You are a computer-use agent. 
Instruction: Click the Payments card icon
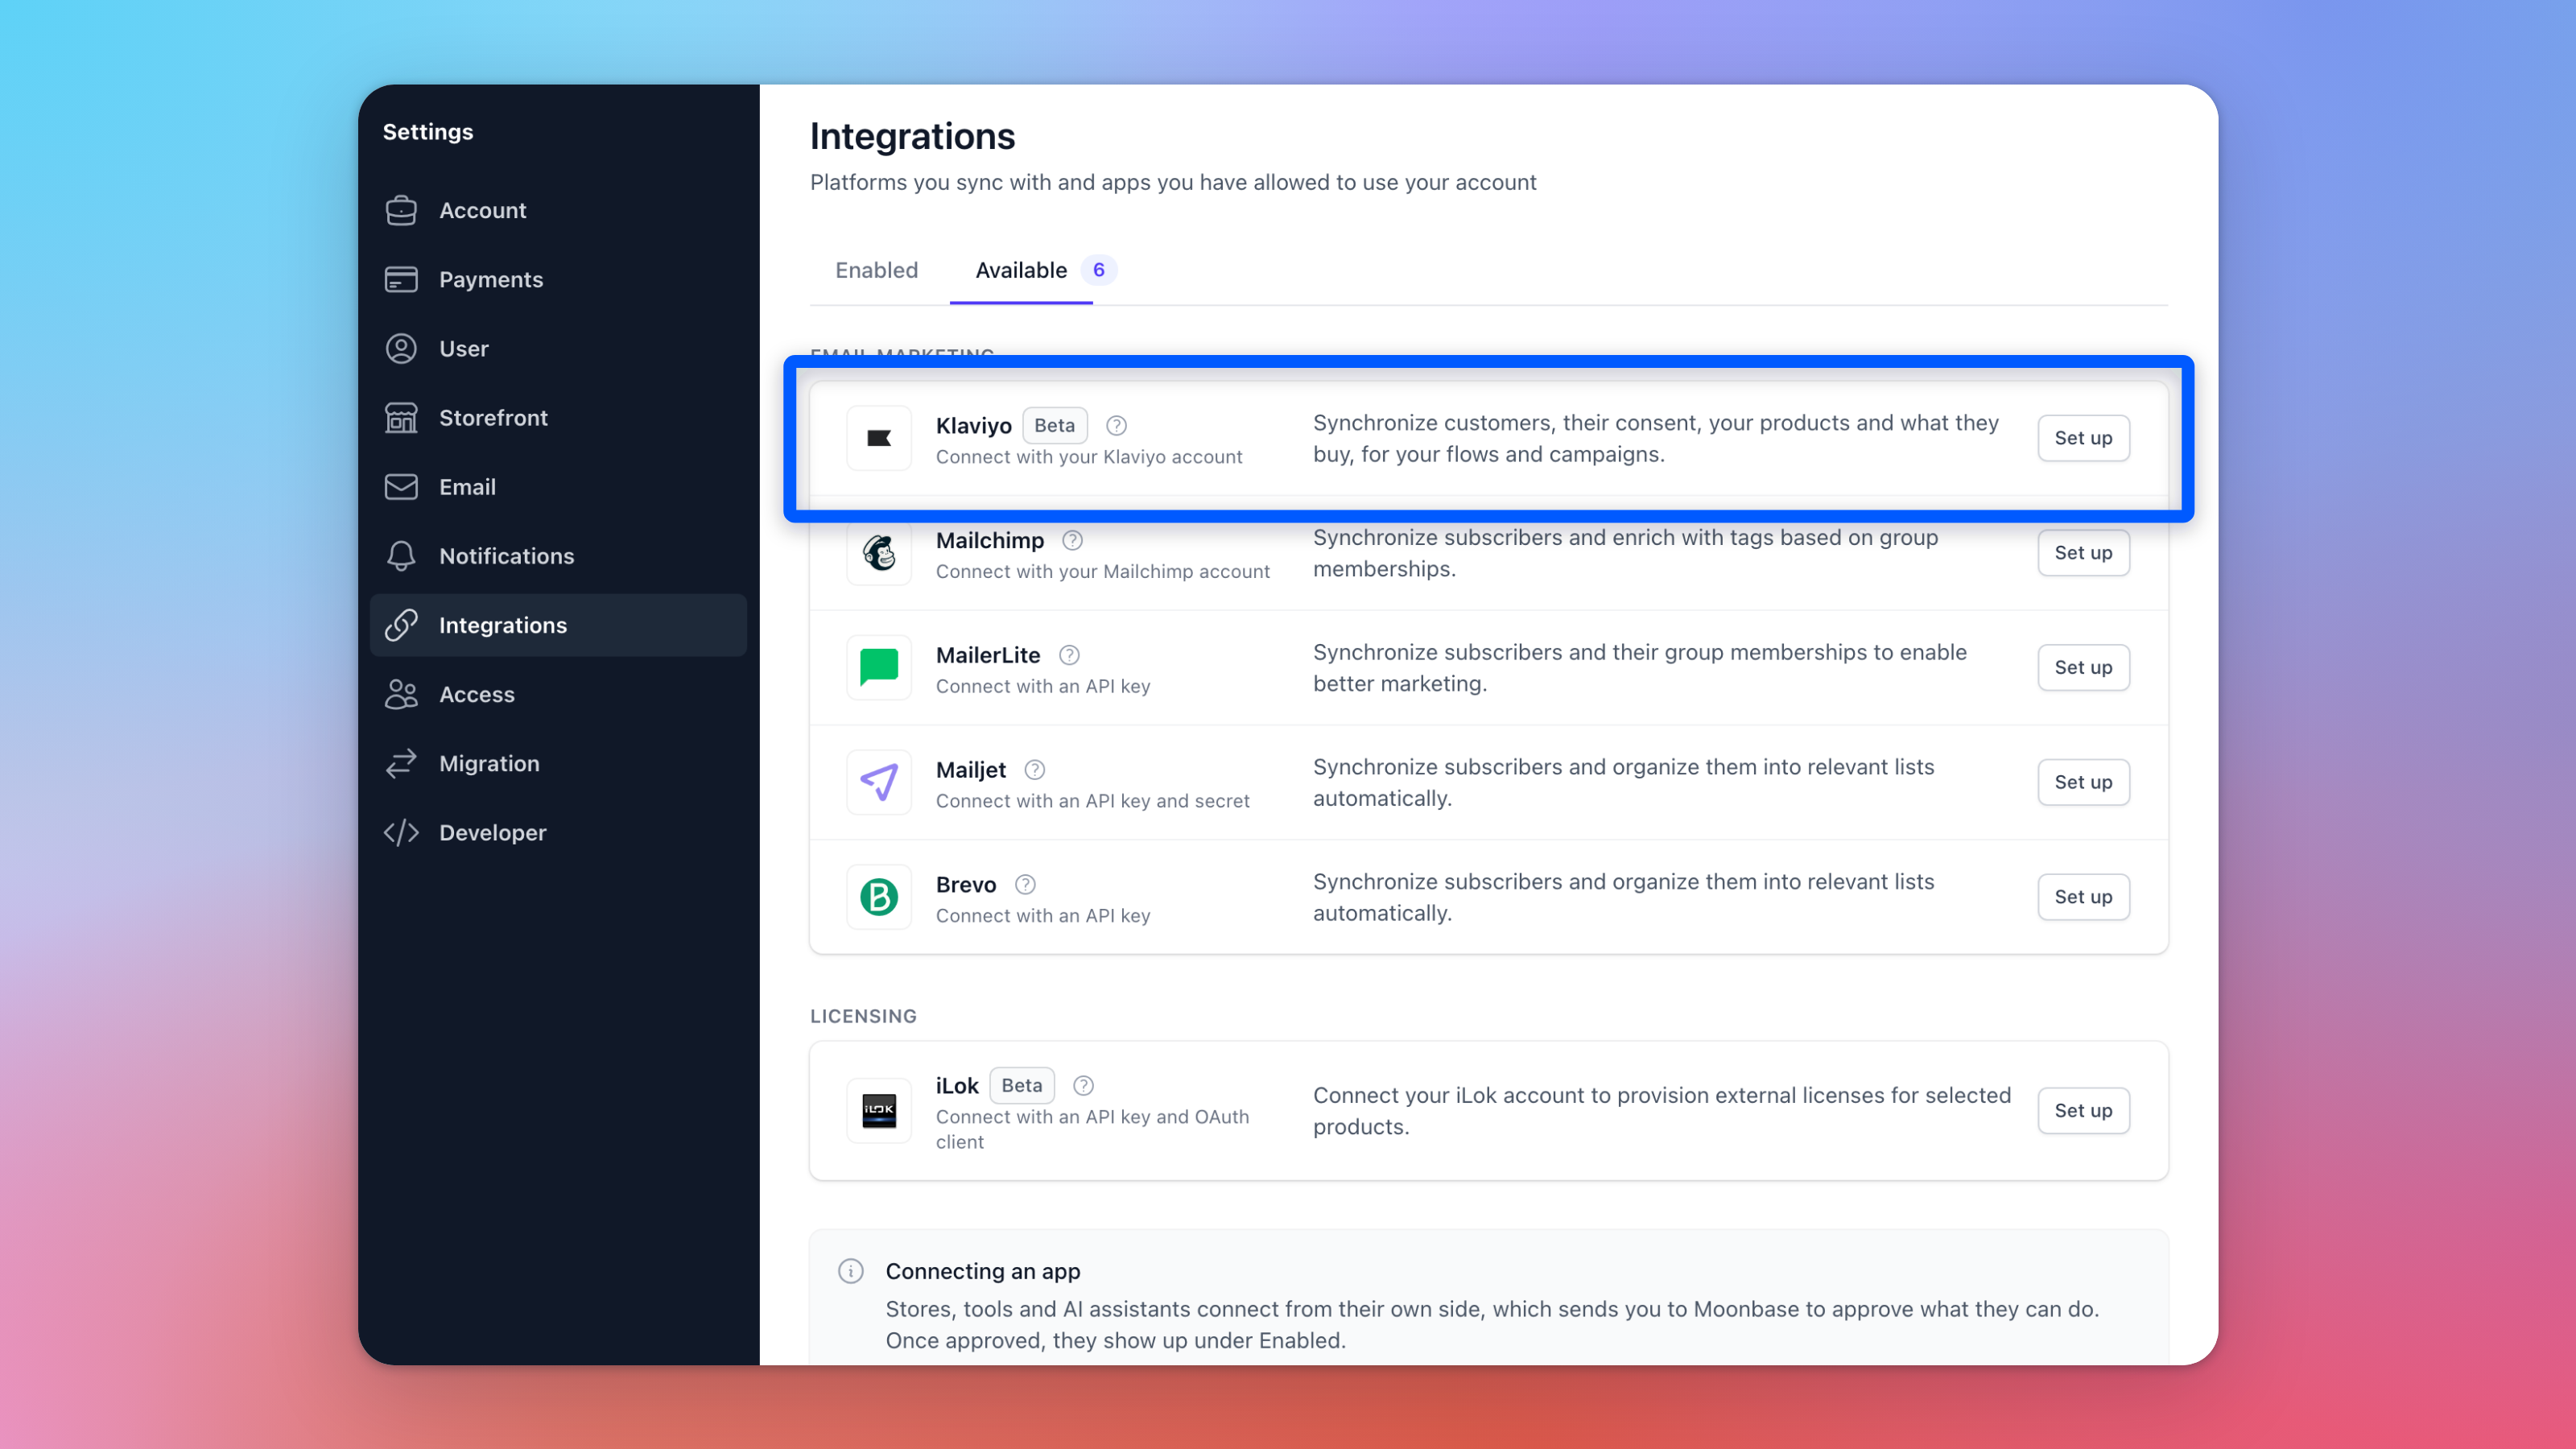pyautogui.click(x=401, y=279)
